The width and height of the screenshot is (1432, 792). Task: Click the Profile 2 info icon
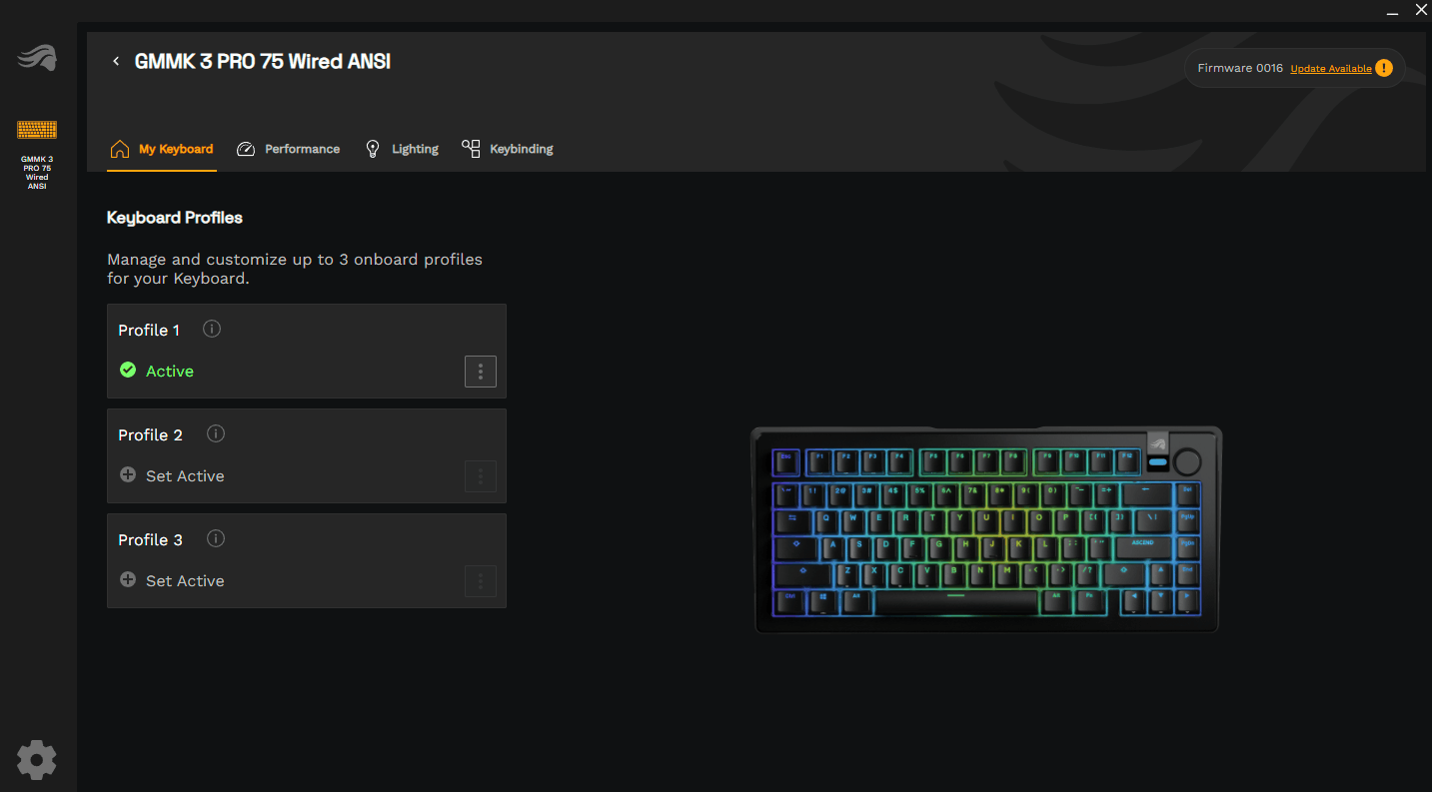click(216, 433)
